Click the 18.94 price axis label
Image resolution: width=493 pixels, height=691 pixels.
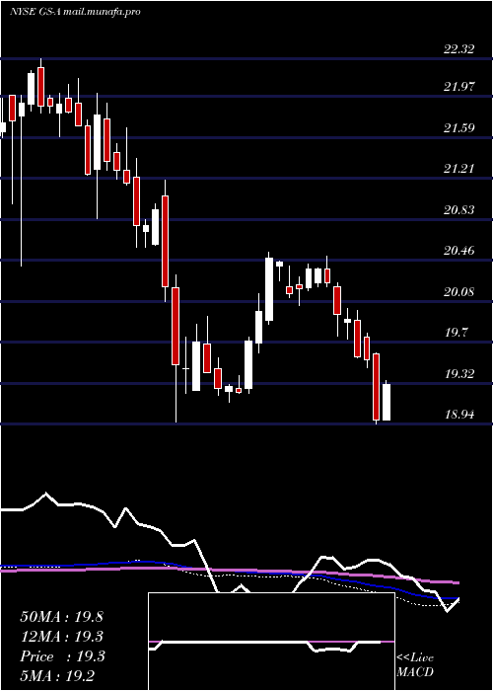459,415
